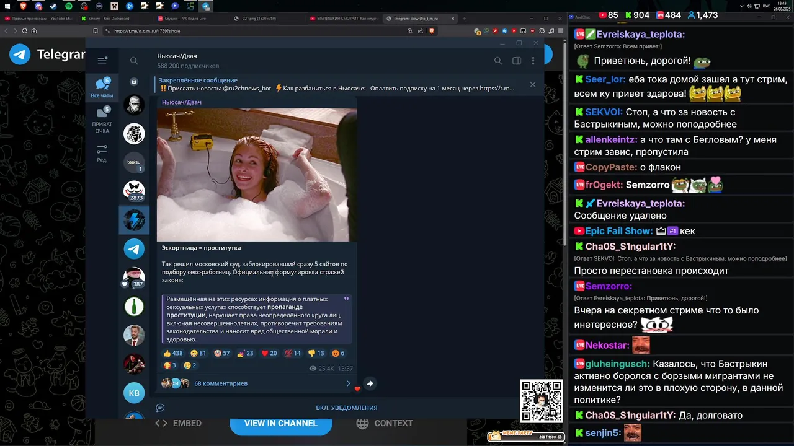The height and width of the screenshot is (446, 794).
Task: Open the chat with 387 unread badge
Action: [134, 277]
